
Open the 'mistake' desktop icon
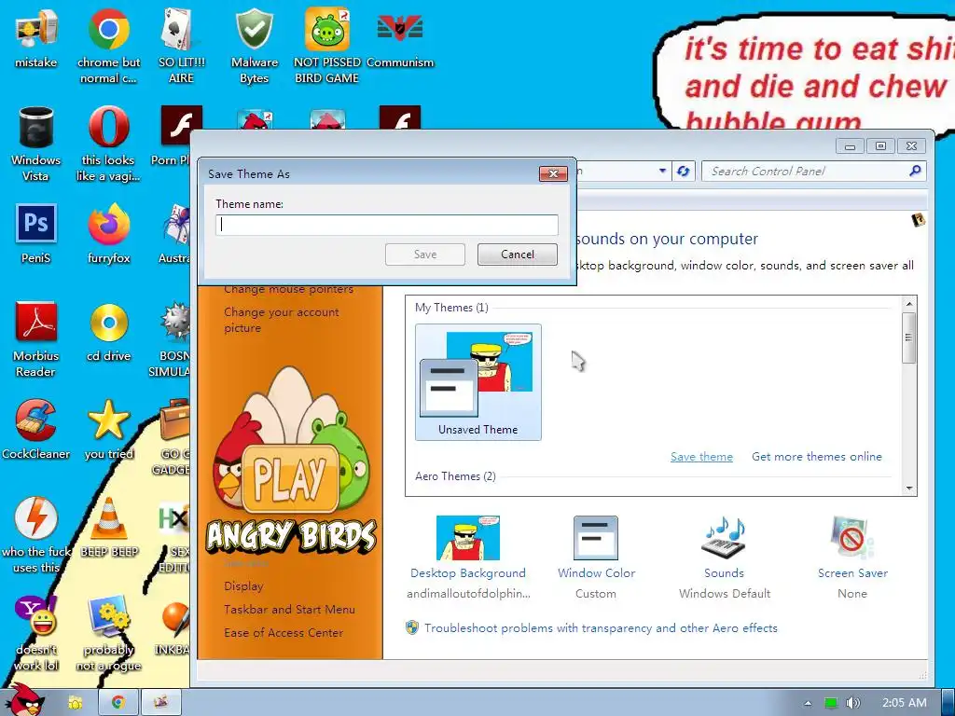[x=36, y=37]
